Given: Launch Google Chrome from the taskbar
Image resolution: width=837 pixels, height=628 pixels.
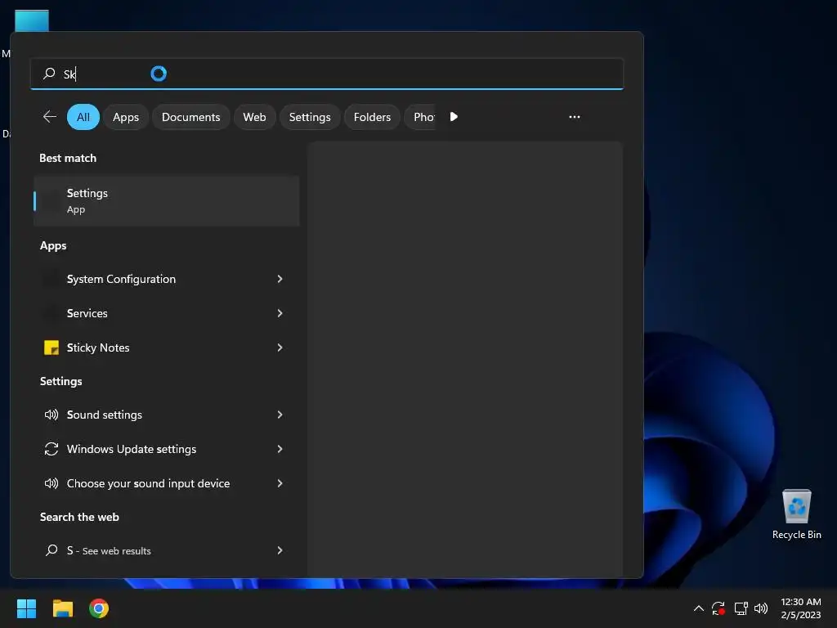Looking at the screenshot, I should pos(99,608).
